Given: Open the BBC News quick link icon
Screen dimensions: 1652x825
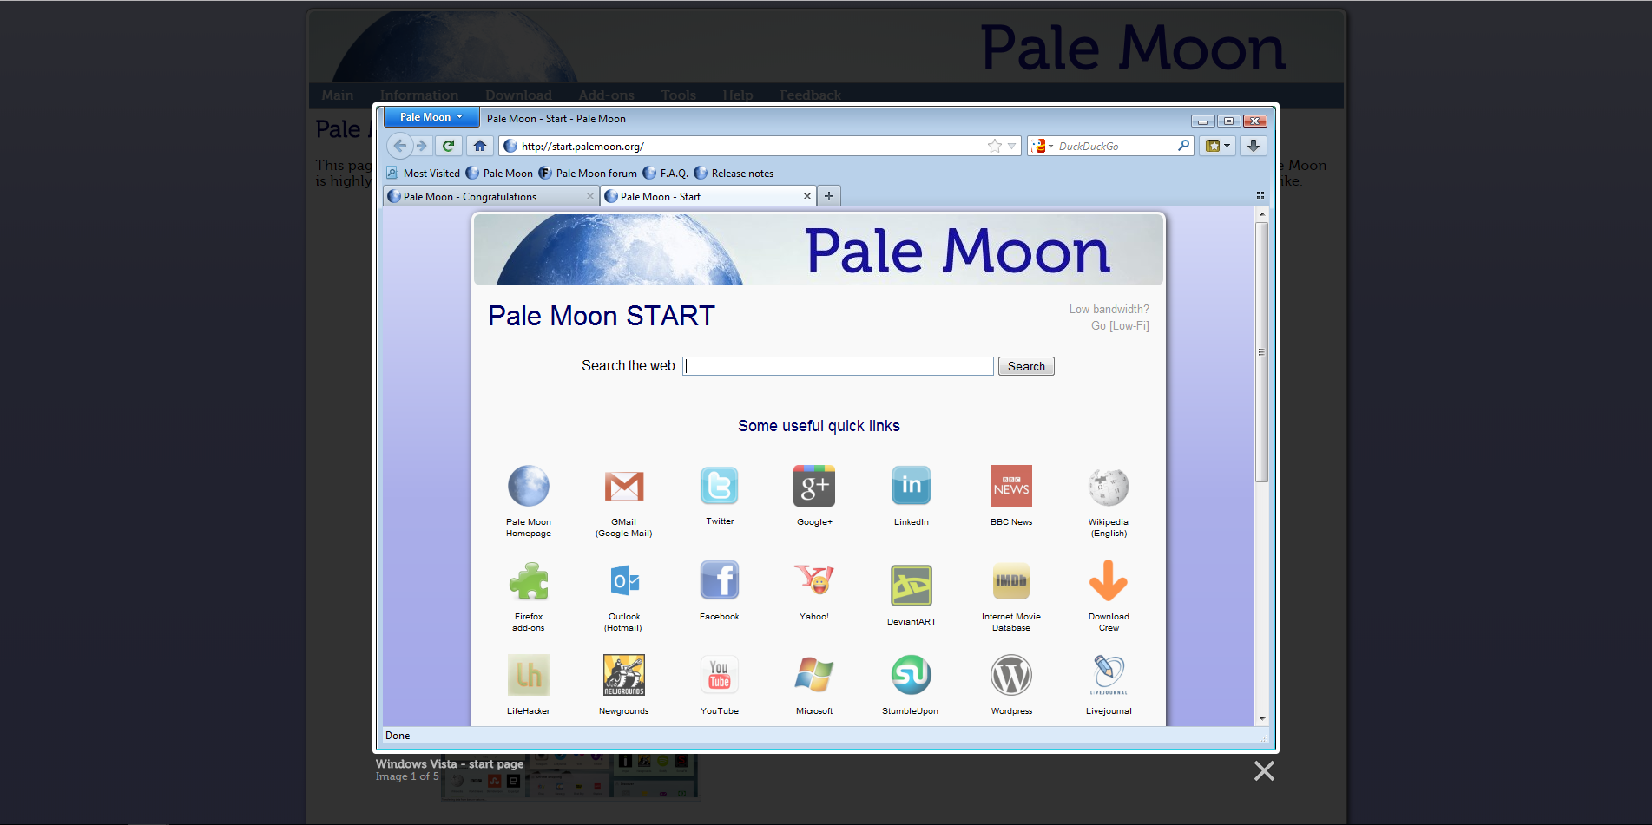Looking at the screenshot, I should [x=1011, y=486].
